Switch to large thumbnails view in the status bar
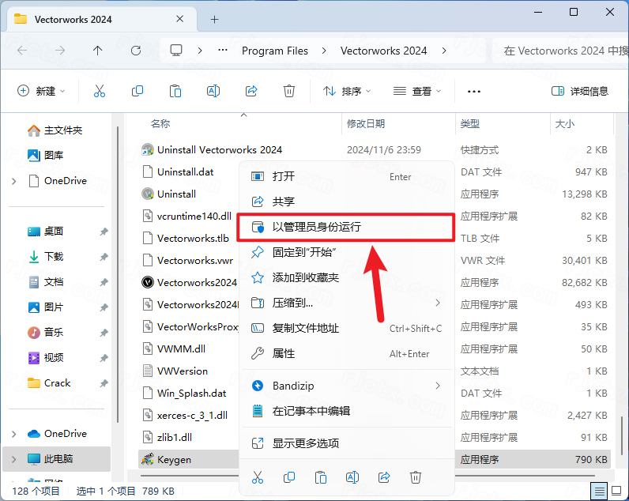Screen dimensions: 629x501 [x=616, y=492]
